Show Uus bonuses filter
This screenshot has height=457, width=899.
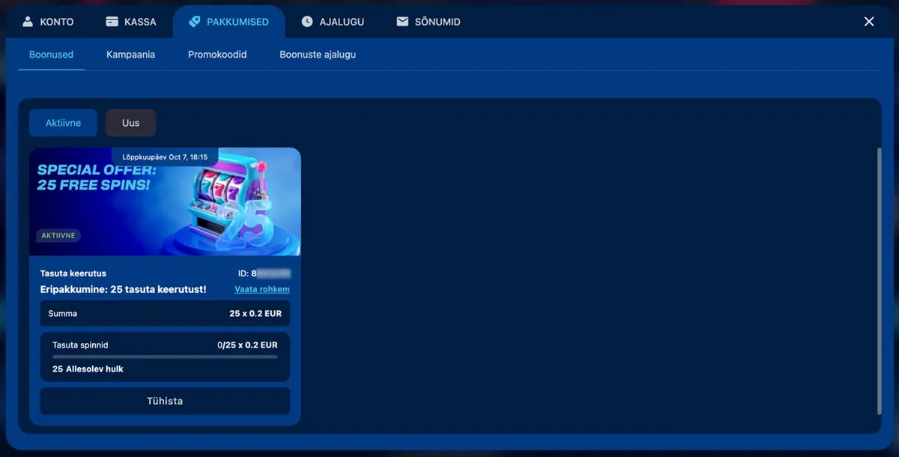coord(130,123)
